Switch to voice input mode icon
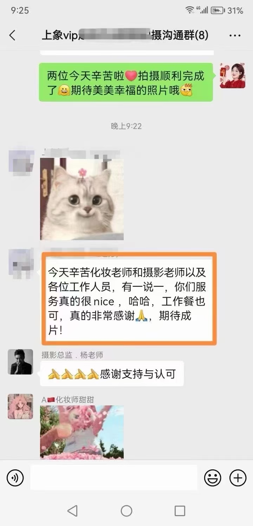The height and width of the screenshot is (526, 253). (x=15, y=478)
